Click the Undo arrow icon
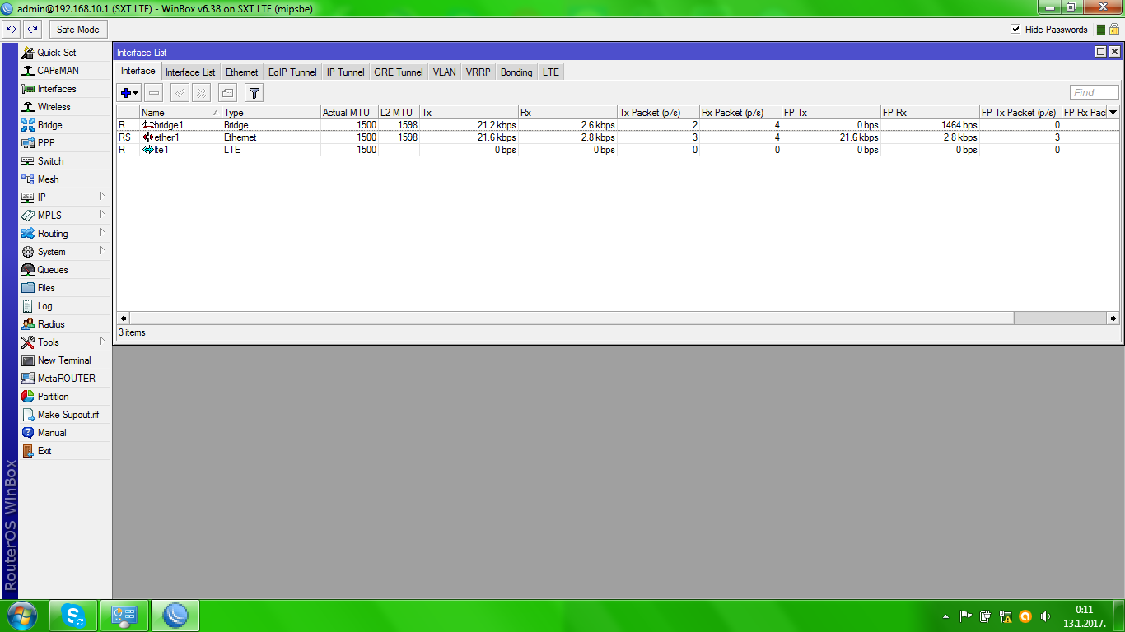Screen dimensions: 1125x632 tap(11, 30)
